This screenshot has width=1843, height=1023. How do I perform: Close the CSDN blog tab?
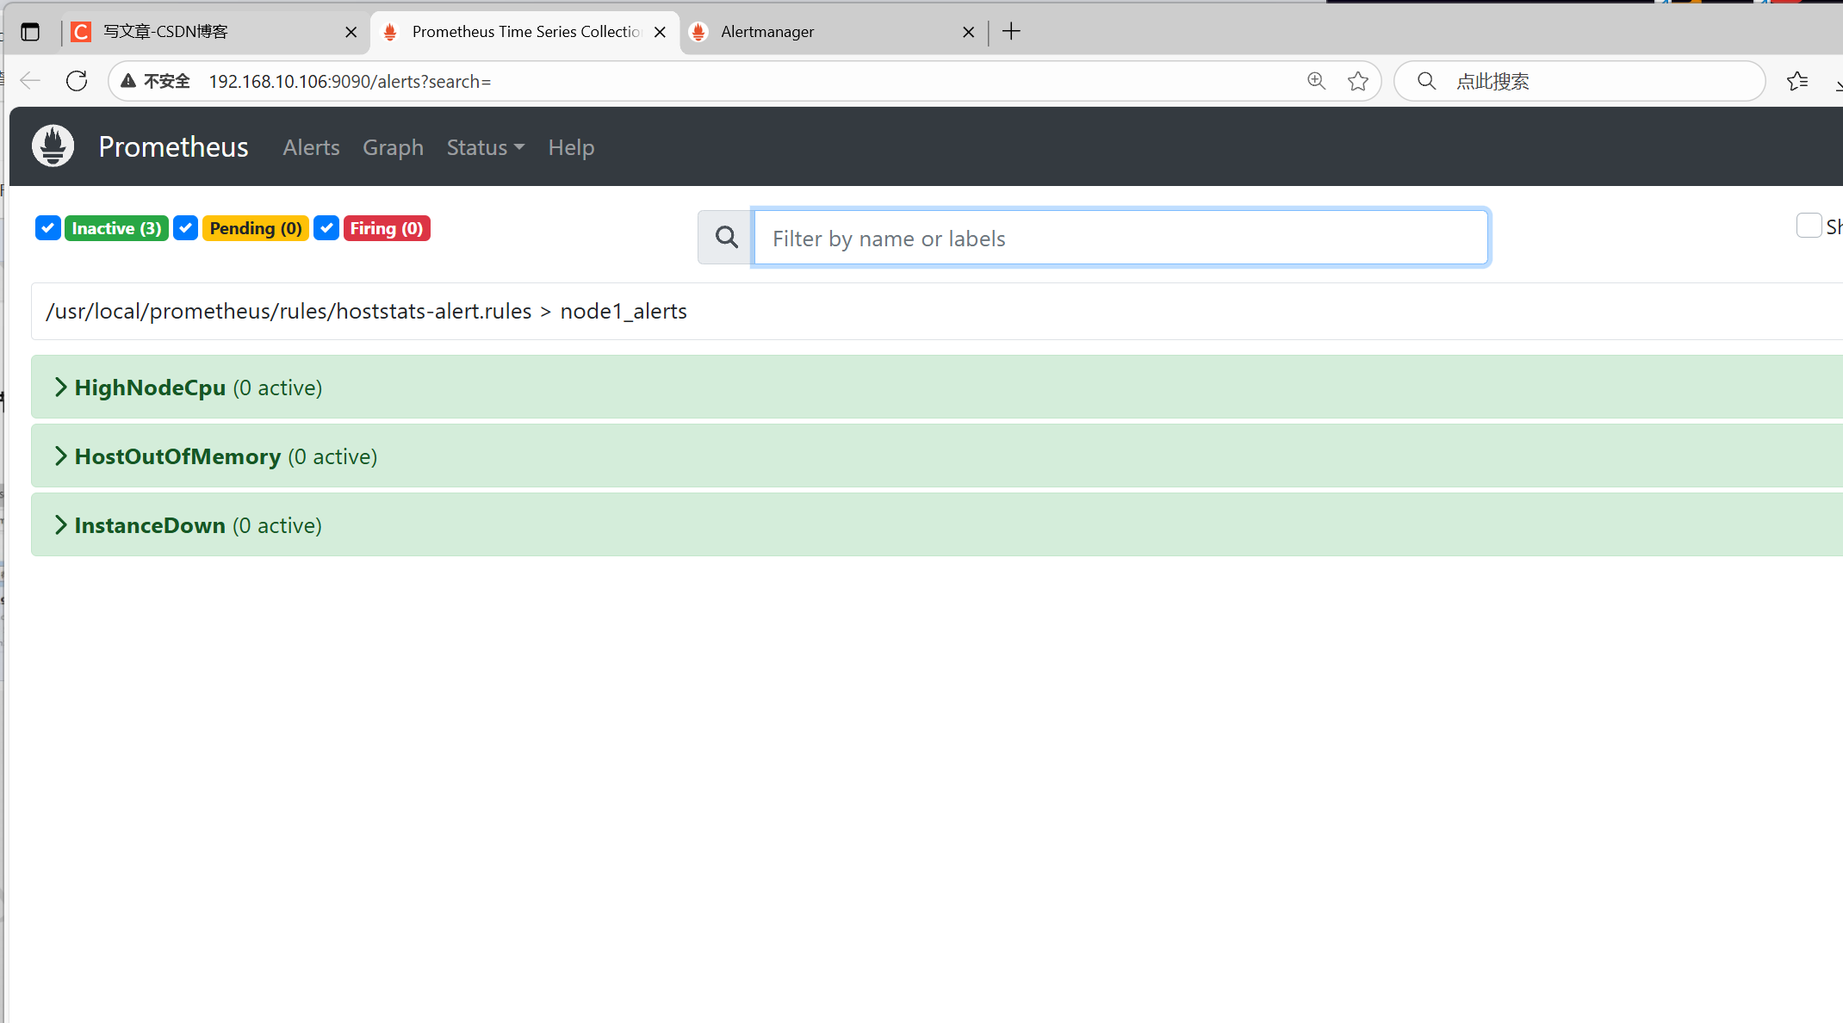pyautogui.click(x=351, y=32)
